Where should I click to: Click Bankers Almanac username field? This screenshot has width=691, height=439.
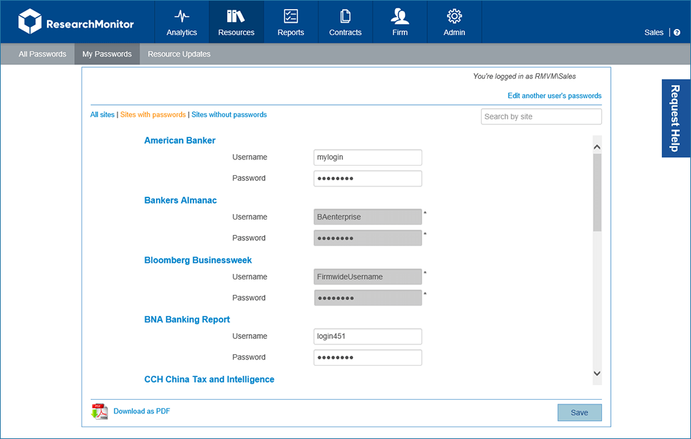tap(368, 217)
